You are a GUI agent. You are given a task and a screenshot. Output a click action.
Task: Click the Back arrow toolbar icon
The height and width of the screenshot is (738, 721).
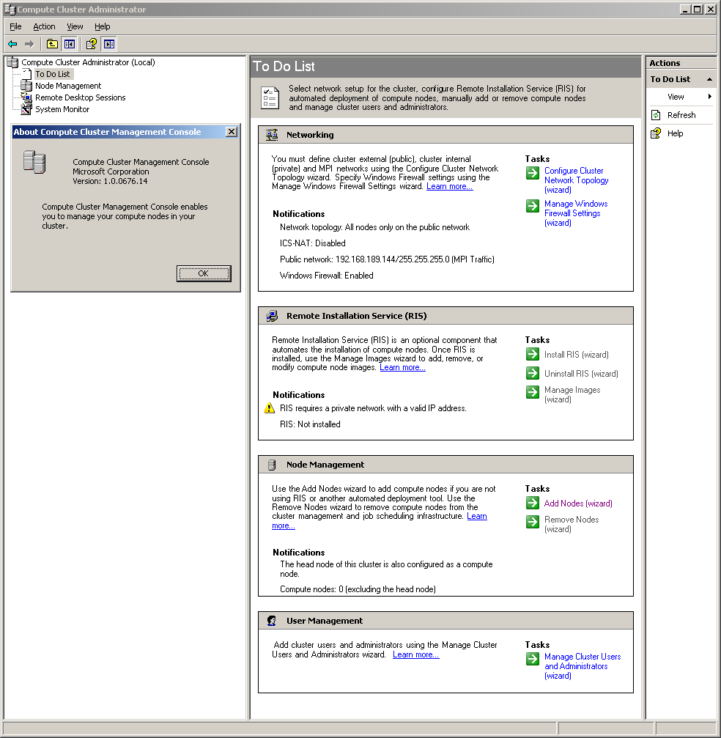point(12,44)
